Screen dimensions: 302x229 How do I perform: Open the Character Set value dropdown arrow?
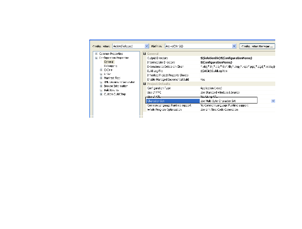click(273, 101)
